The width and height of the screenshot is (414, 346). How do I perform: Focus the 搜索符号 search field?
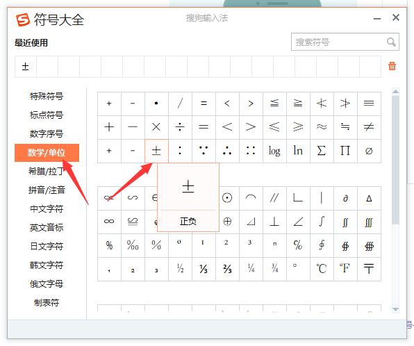click(345, 42)
